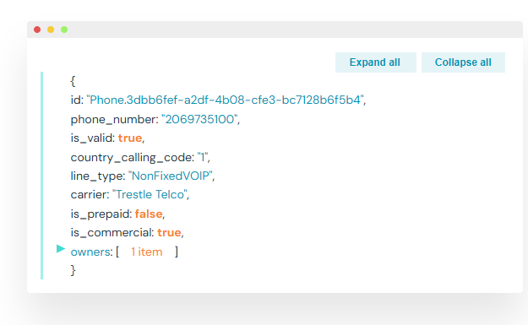528x325 pixels.
Task: Click the opening curly brace
Action: click(x=73, y=81)
